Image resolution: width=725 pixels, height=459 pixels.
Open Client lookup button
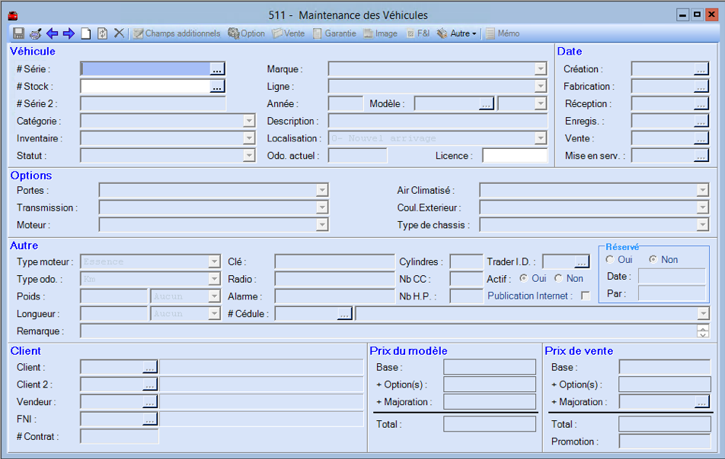click(x=150, y=367)
